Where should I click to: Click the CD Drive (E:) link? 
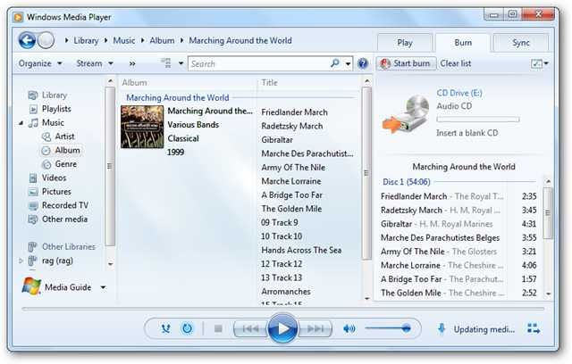459,93
